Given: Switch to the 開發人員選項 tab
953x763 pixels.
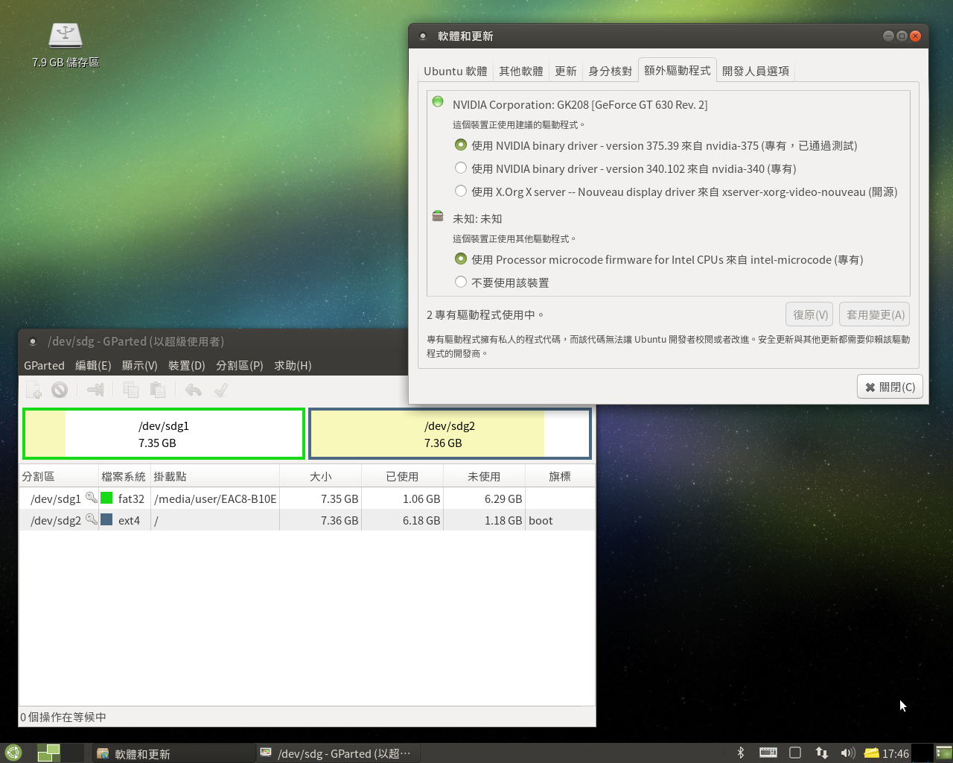Looking at the screenshot, I should click(x=756, y=71).
